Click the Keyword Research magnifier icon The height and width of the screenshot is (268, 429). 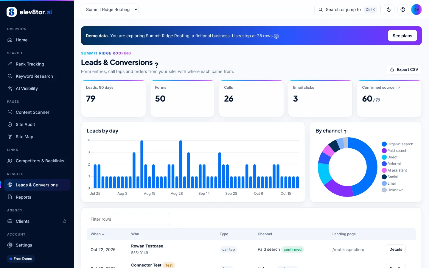click(10, 76)
